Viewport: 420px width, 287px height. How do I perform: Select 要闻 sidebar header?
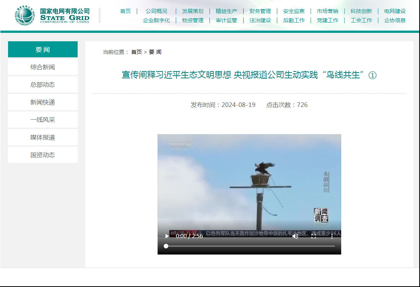coord(43,49)
